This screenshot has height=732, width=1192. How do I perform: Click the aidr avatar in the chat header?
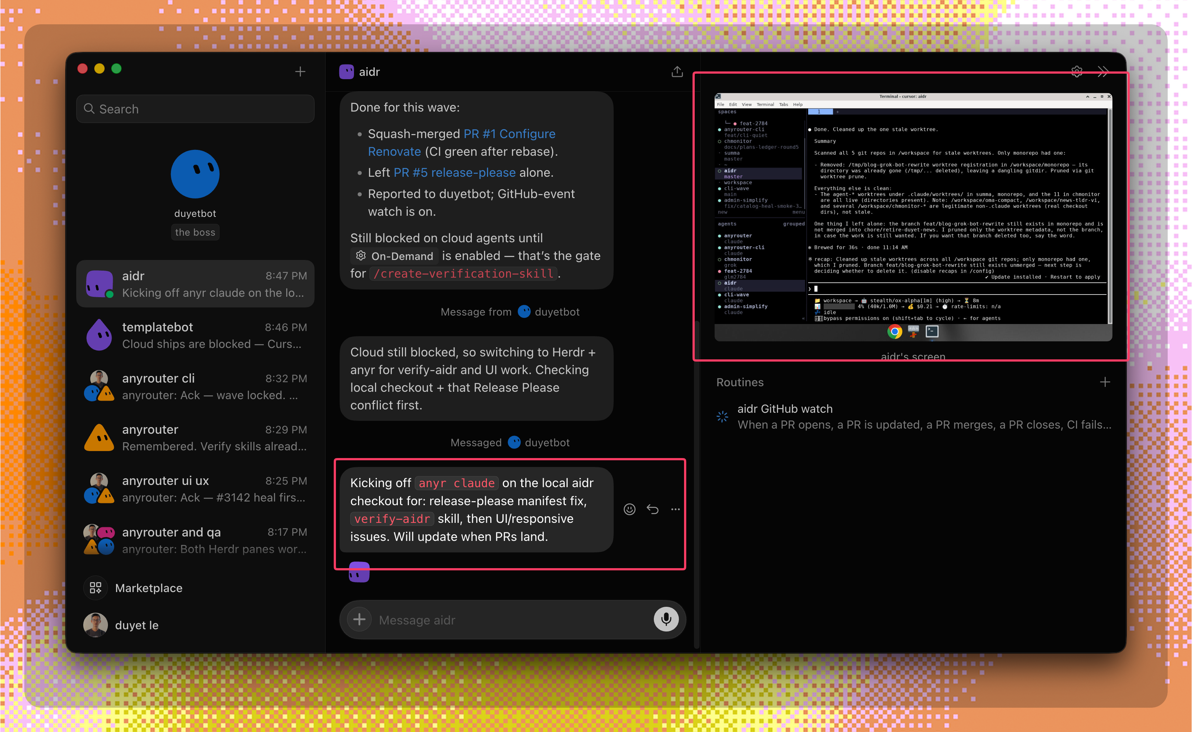tap(346, 72)
